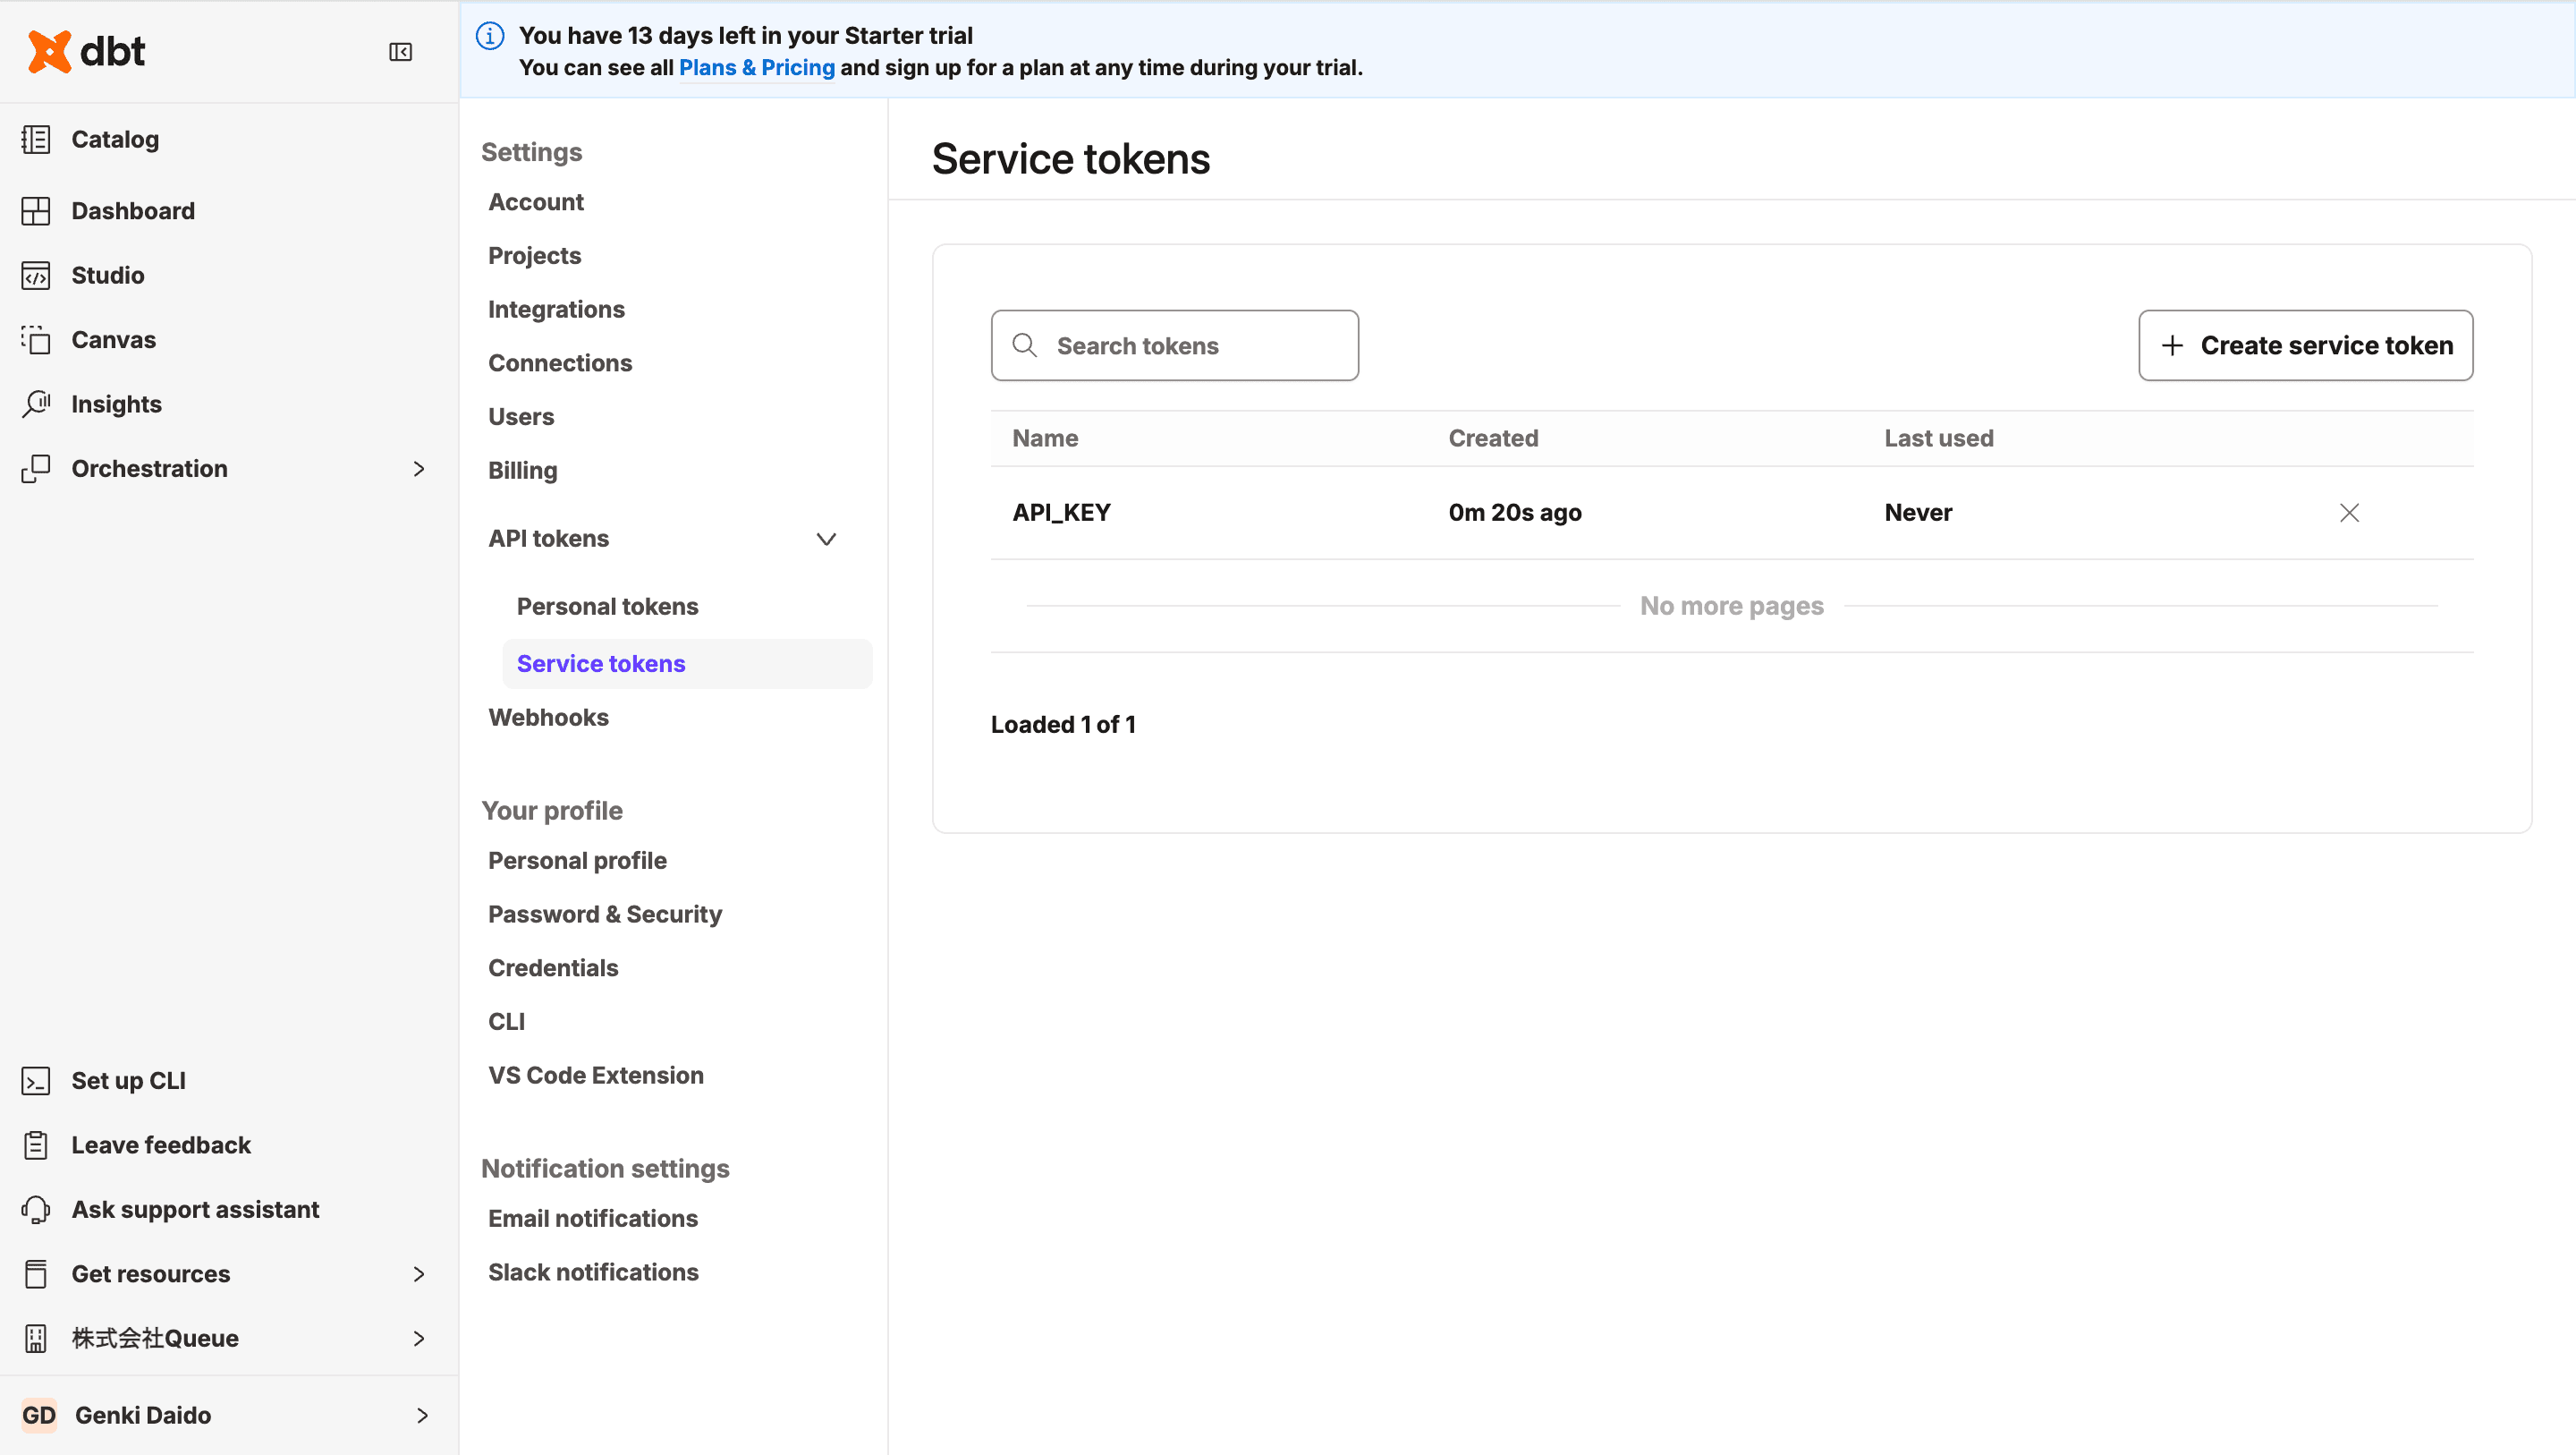
Task: Expand the Orchestration menu
Action: click(x=419, y=468)
